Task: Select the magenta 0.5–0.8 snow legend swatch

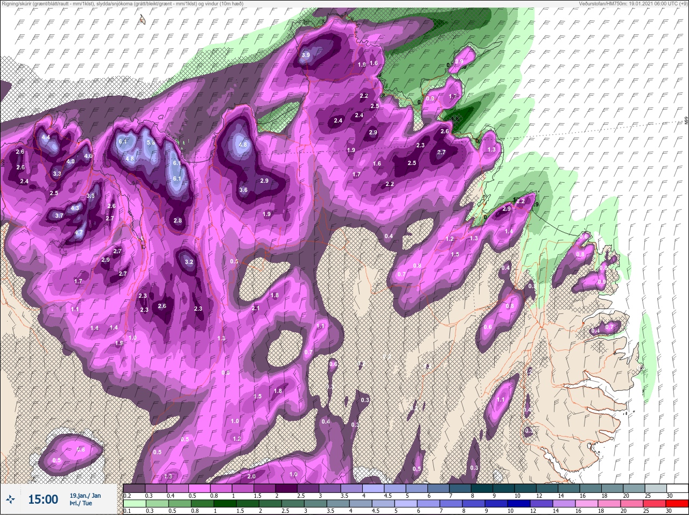Action: point(200,488)
